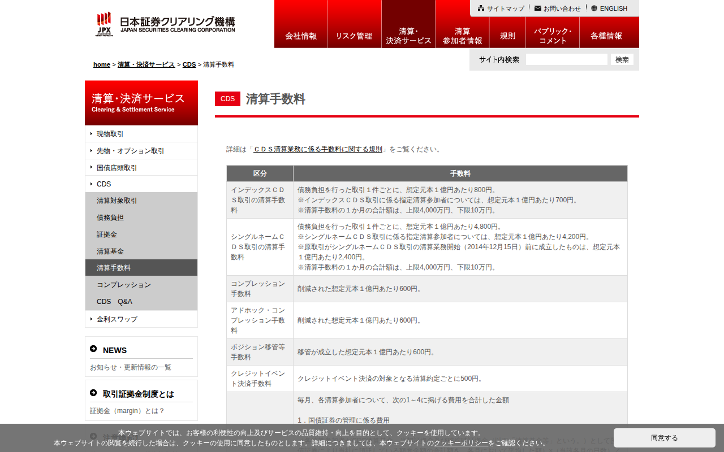Open お知らせ・更新情報の一覧 link

[131, 367]
